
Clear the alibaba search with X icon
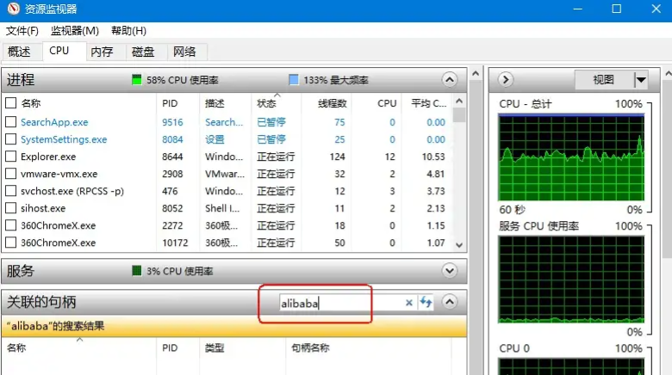click(409, 303)
